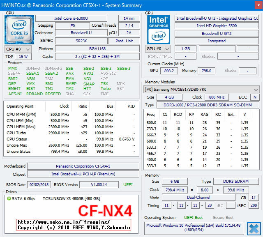Click the BIOS Version V1.00L14 field
Image resolution: width=263 pixels, height=237 pixels.
pos(99,185)
